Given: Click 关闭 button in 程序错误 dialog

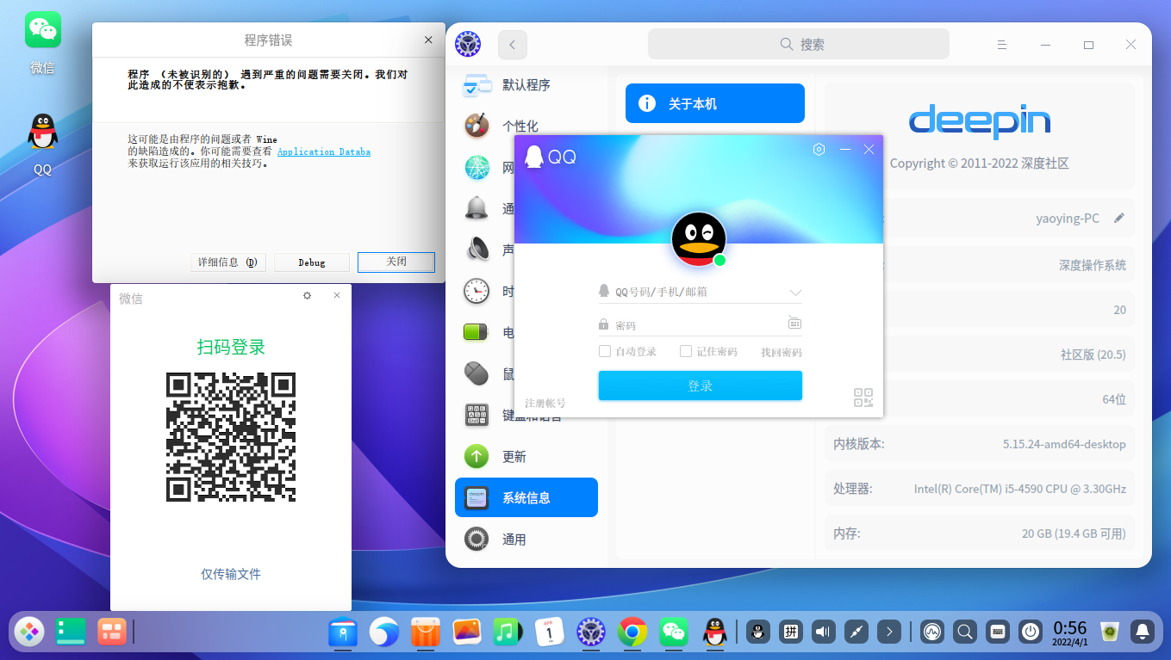Looking at the screenshot, I should [x=396, y=262].
